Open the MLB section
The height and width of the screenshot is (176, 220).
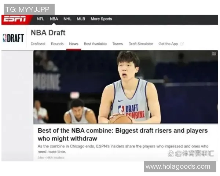click(81, 19)
